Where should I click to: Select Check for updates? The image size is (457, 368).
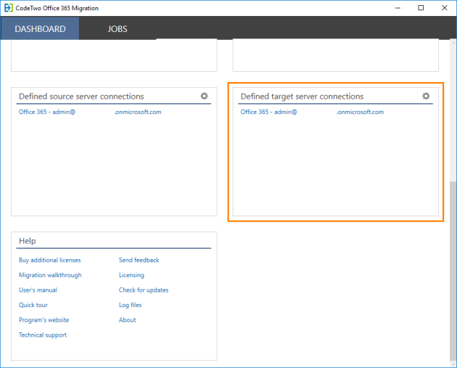[144, 290]
